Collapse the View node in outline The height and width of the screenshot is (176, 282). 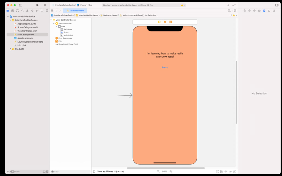click(56, 26)
